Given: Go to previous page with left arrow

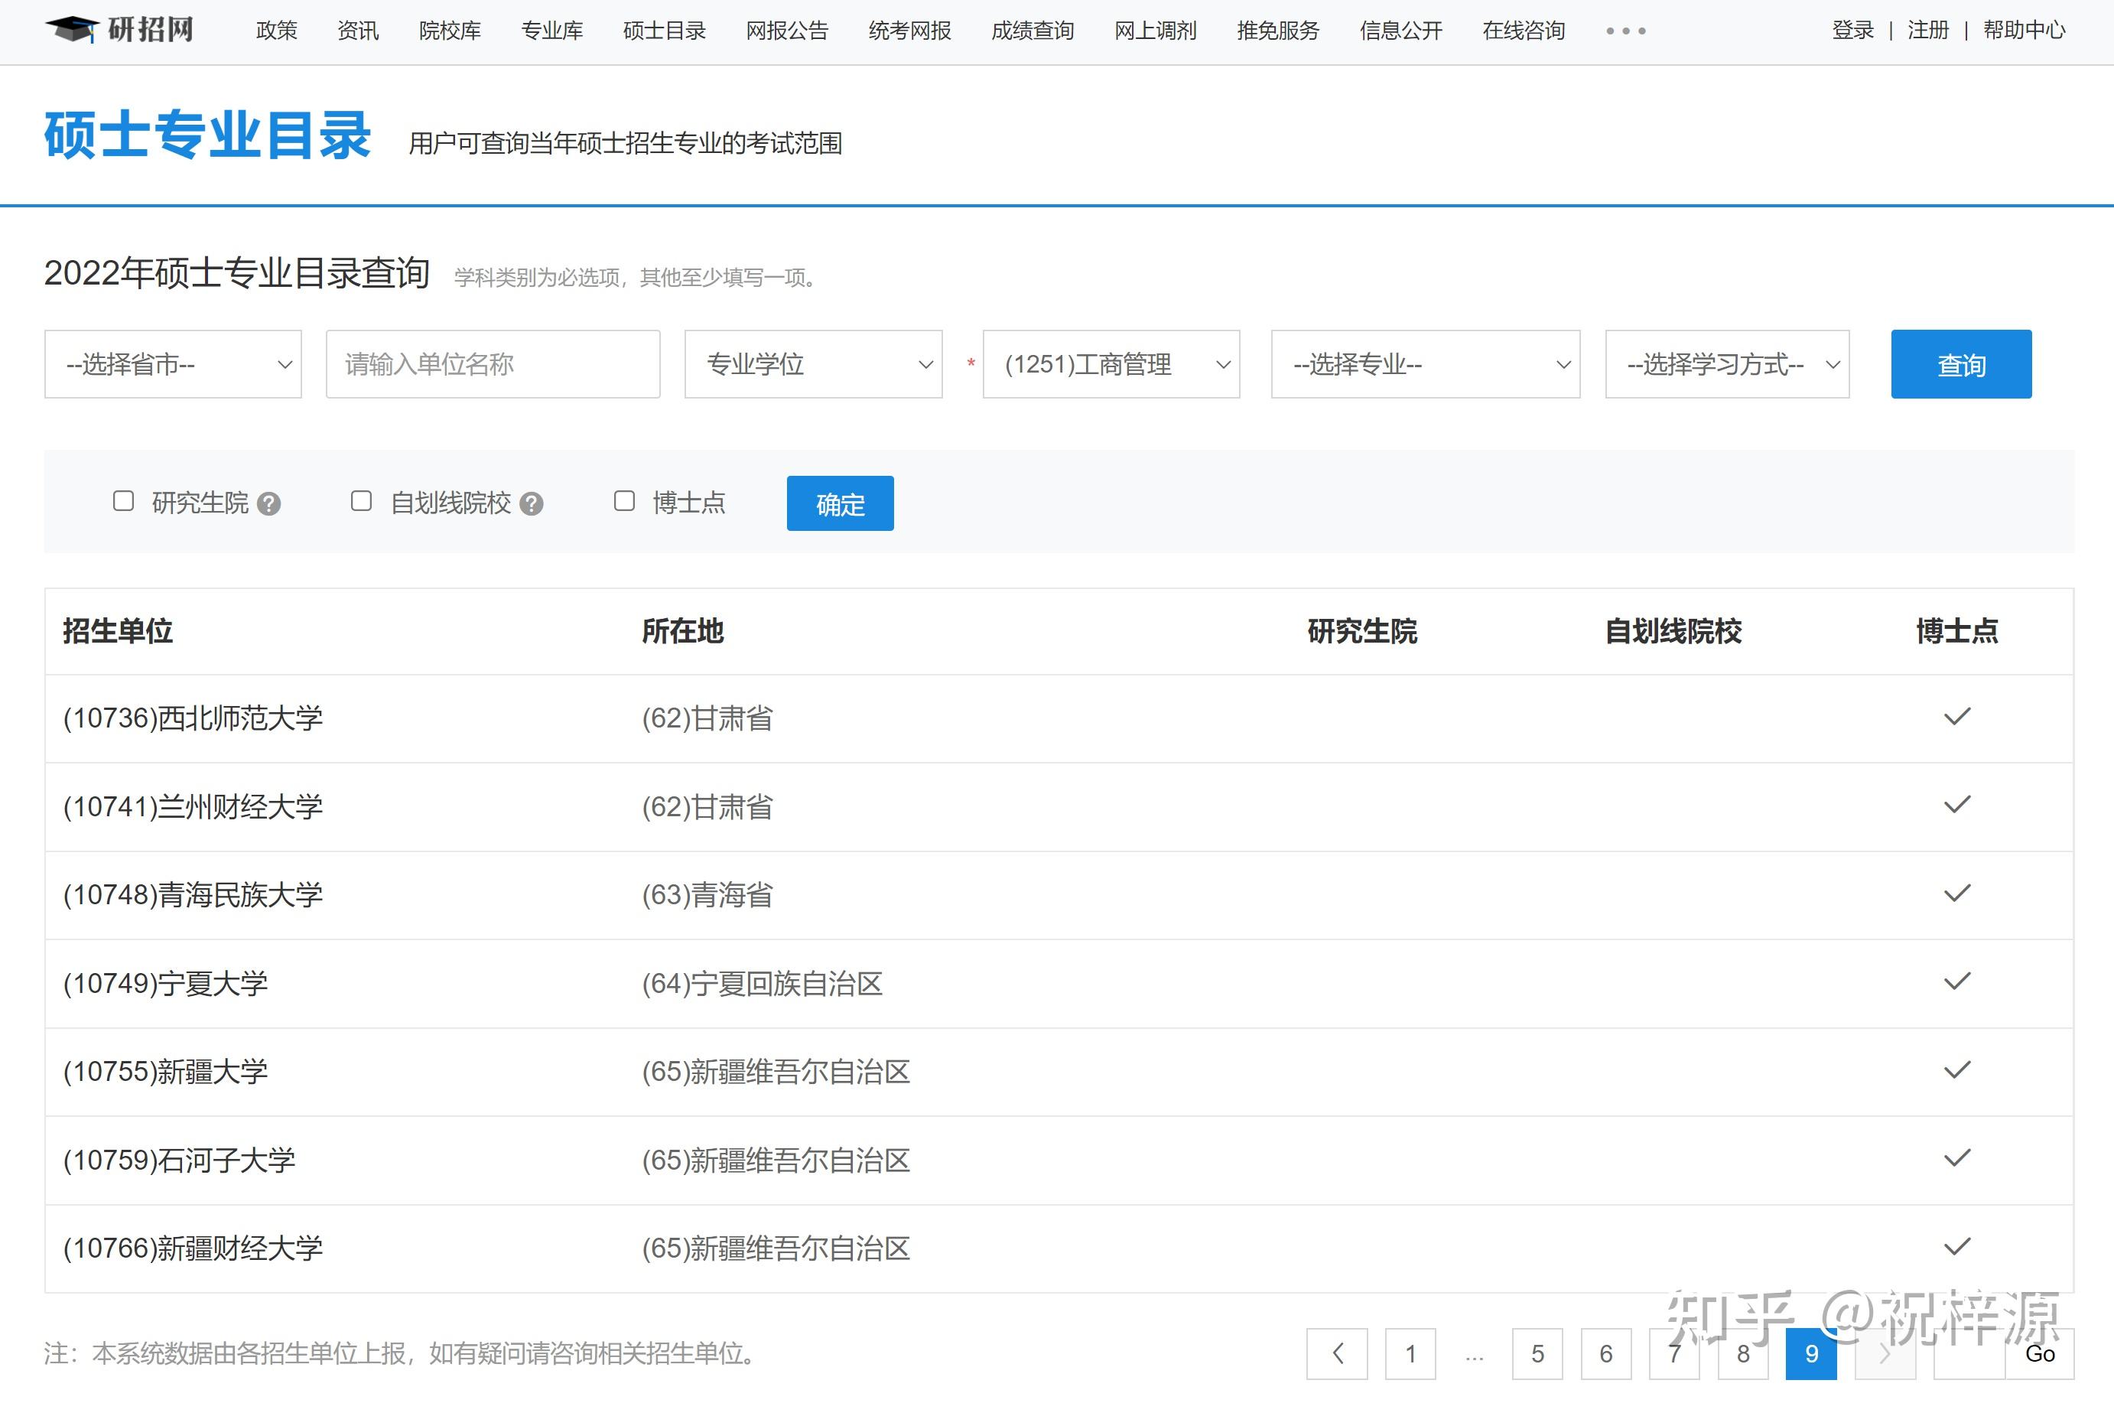Looking at the screenshot, I should tap(1337, 1354).
